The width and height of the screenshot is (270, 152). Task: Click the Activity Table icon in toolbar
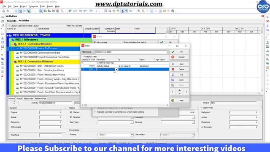tap(16, 11)
